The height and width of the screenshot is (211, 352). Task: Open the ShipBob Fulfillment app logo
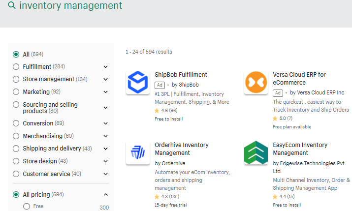pos(138,82)
